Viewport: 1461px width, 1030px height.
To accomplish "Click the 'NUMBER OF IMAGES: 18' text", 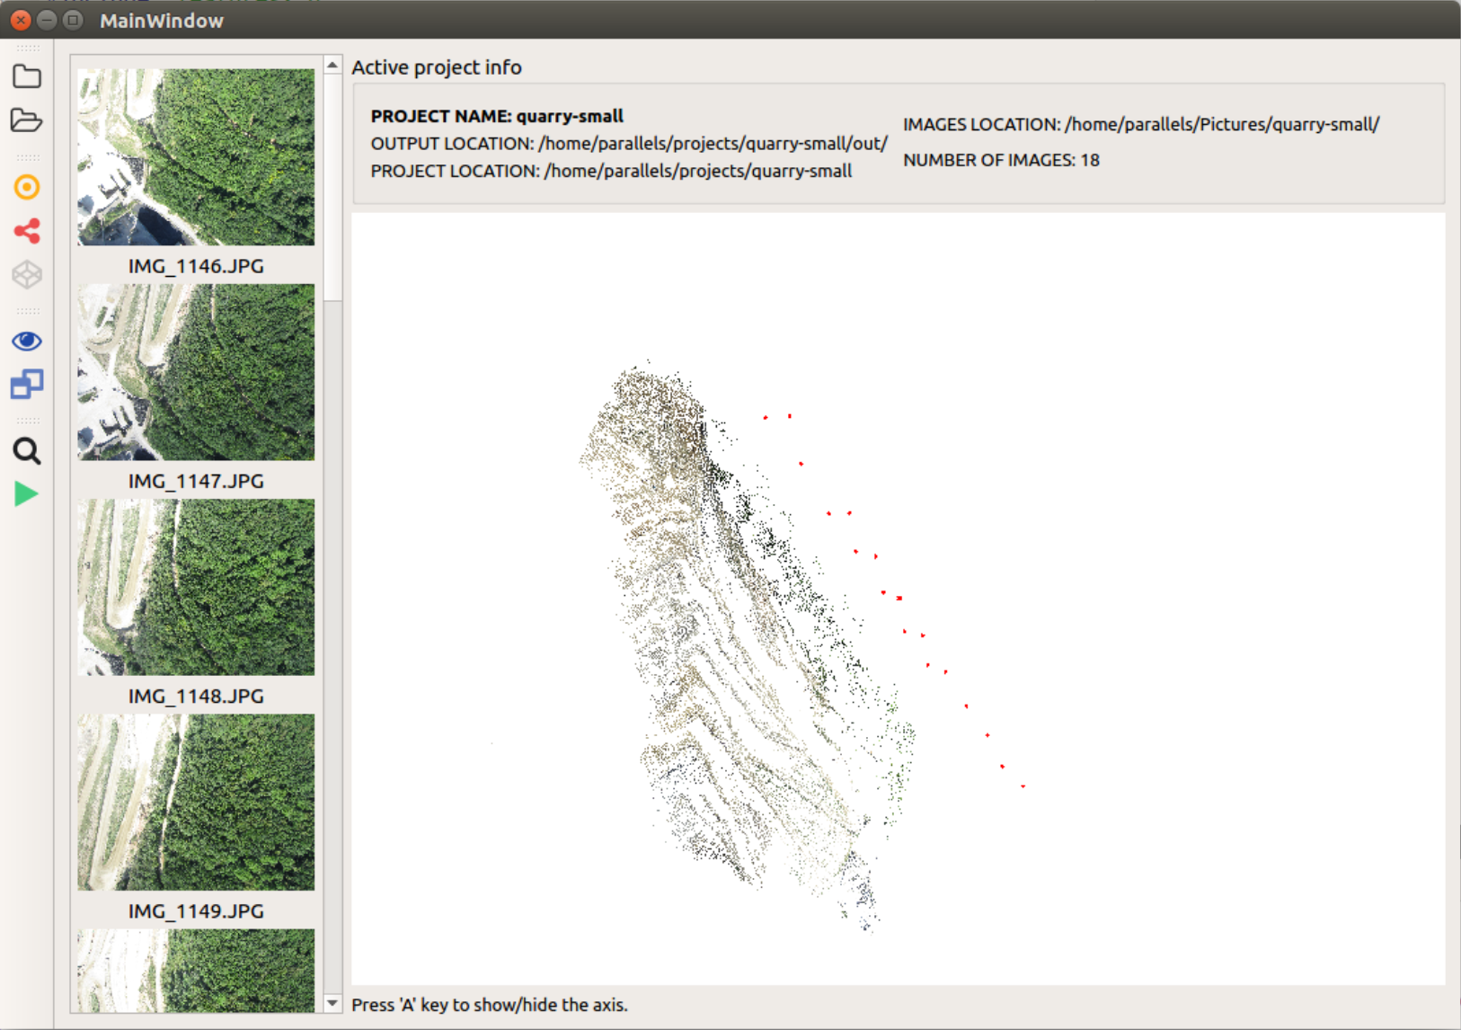I will point(1001,160).
